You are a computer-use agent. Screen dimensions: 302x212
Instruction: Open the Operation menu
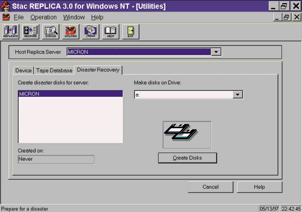coord(43,17)
